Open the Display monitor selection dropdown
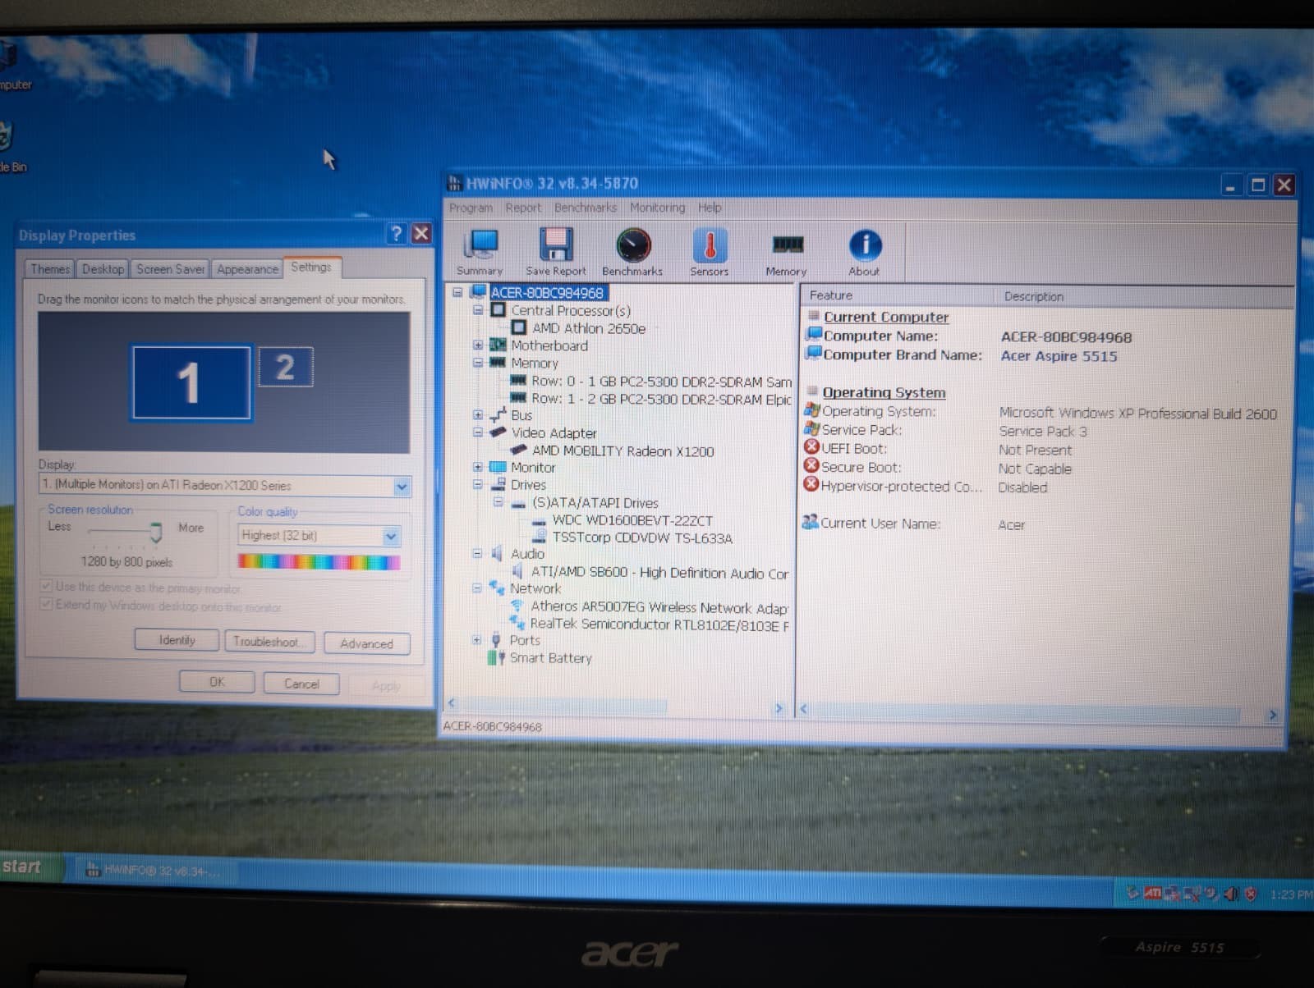The height and width of the screenshot is (988, 1314). [x=402, y=487]
